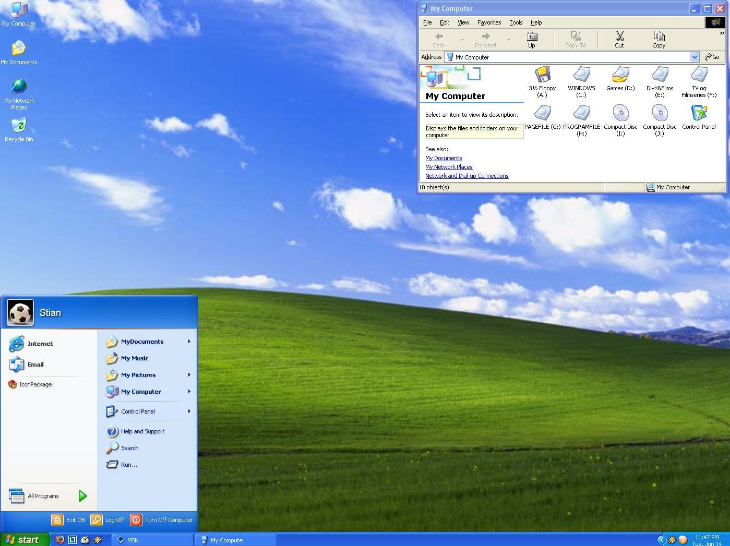
Task: Select the TV og Filmseries (F:) drive
Action: [x=699, y=75]
